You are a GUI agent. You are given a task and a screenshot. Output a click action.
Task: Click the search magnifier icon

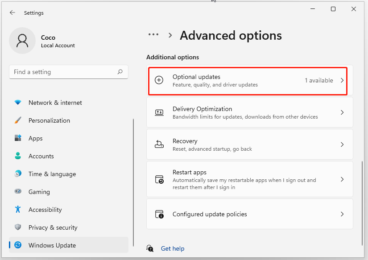pos(120,72)
